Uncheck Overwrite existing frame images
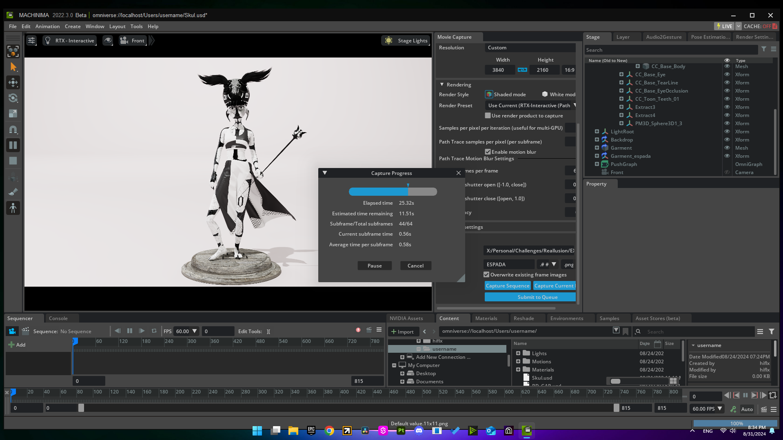 pos(486,274)
